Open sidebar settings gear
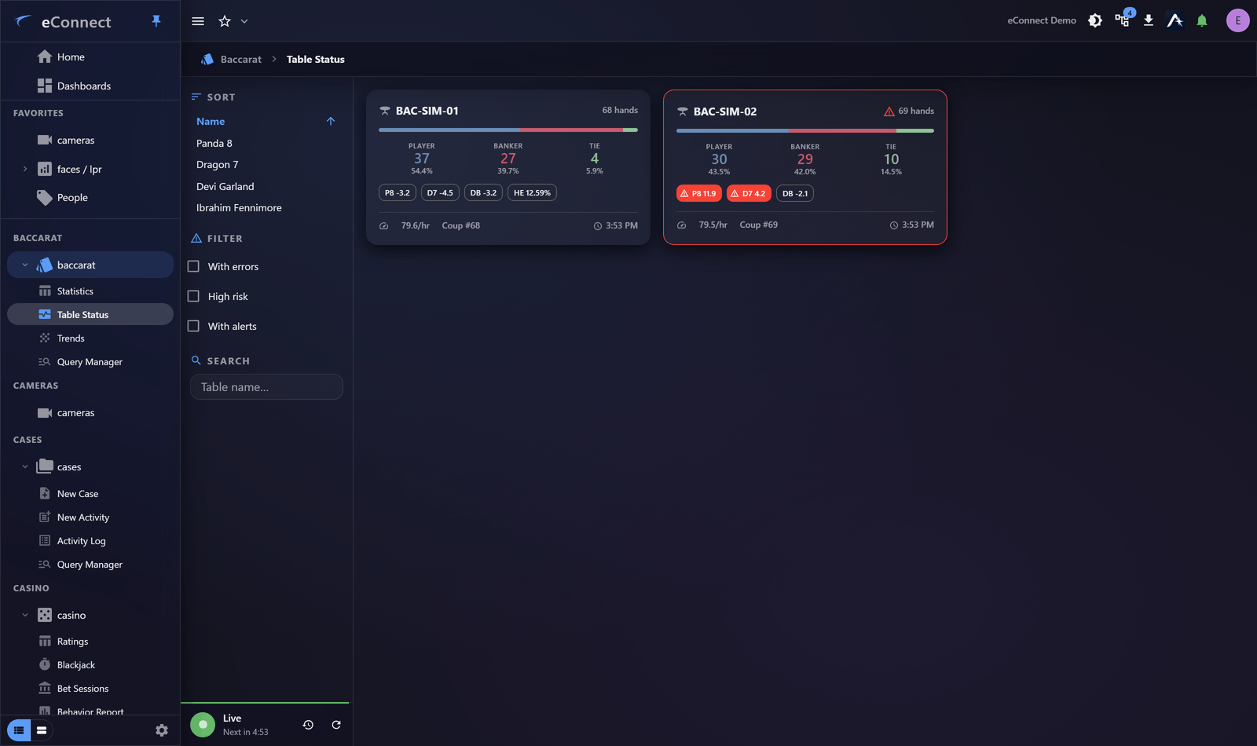 [162, 730]
